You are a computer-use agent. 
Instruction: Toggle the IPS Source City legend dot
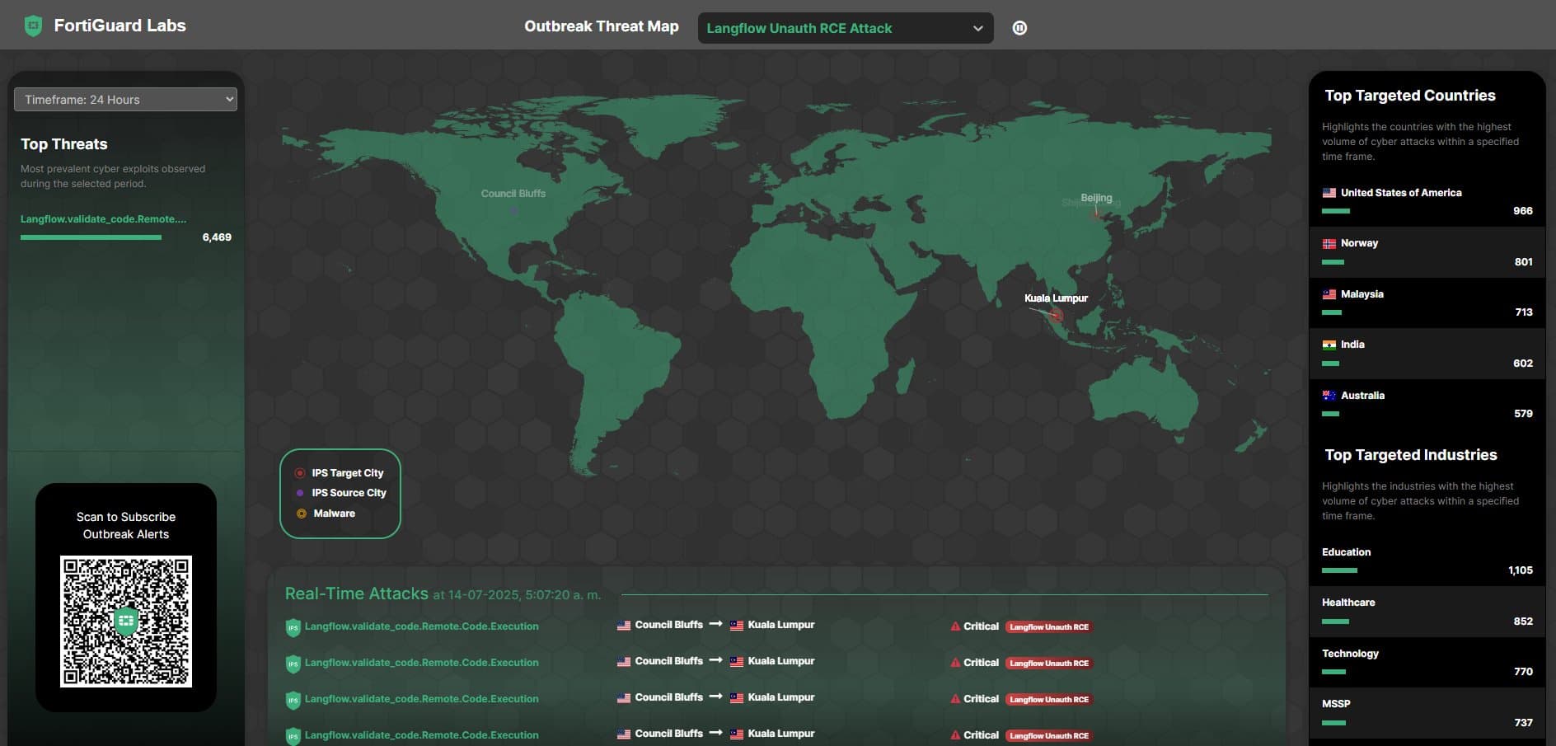tap(300, 493)
